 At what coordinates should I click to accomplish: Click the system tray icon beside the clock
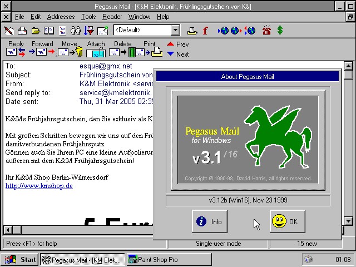pos(308,260)
